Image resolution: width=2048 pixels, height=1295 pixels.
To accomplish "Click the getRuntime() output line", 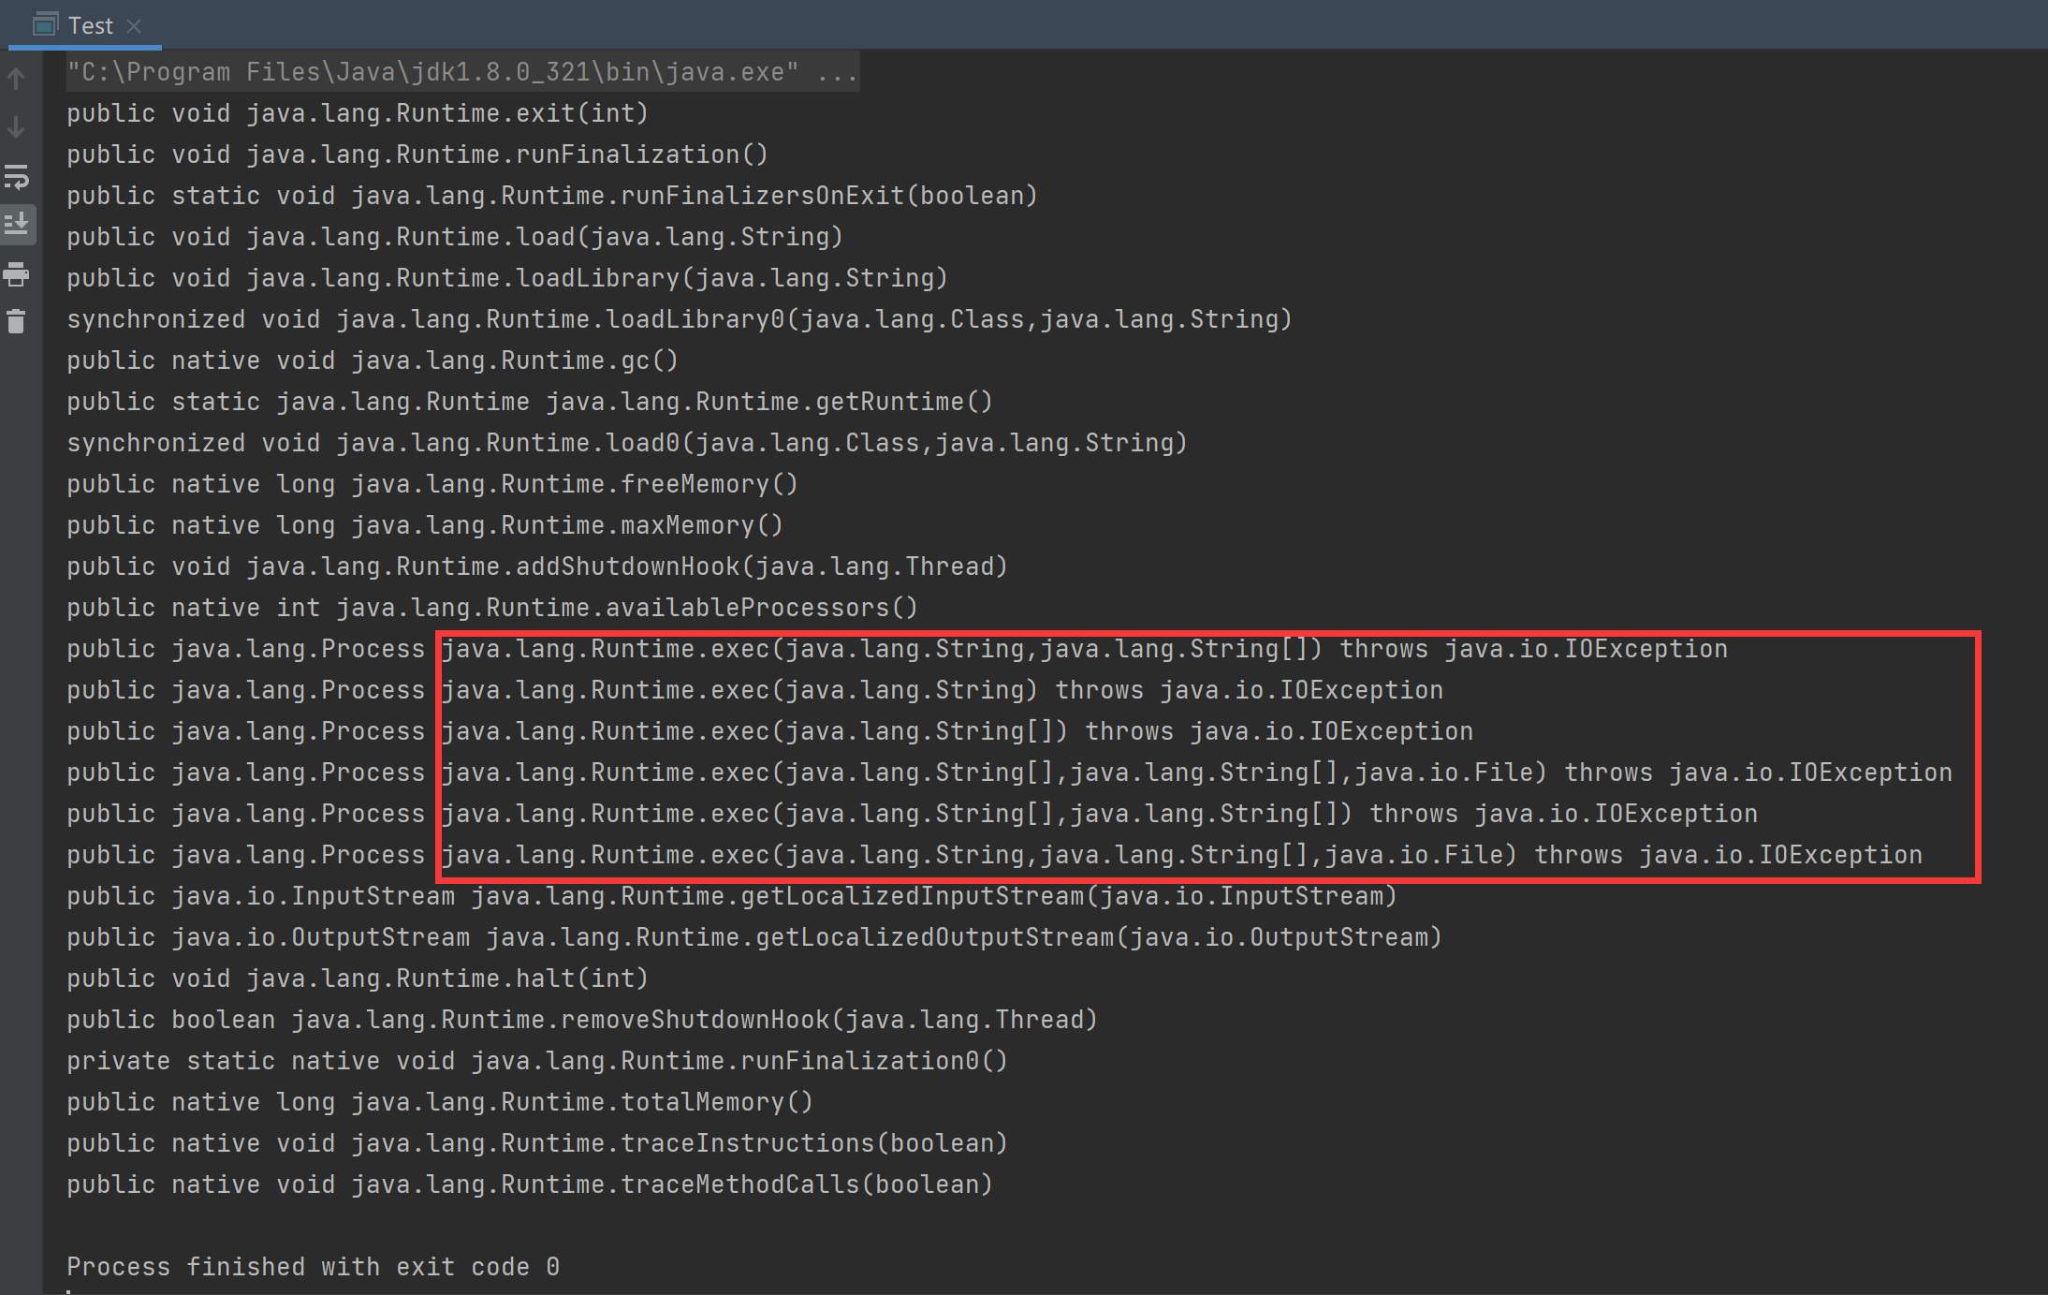I will pos(530,402).
